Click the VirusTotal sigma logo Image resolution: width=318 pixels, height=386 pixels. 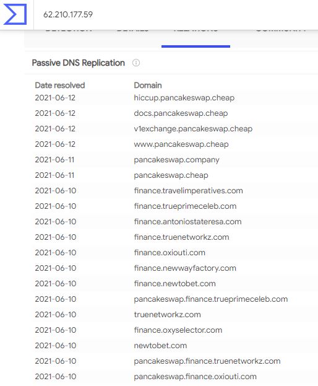(x=15, y=14)
